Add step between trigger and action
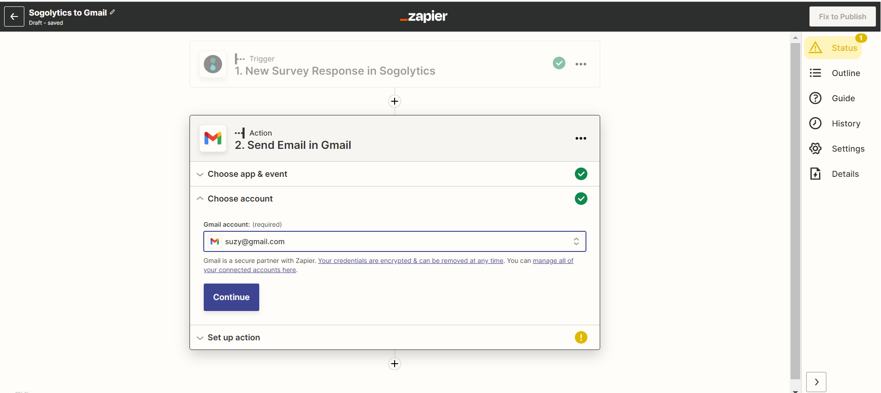881x393 pixels. [x=395, y=101]
